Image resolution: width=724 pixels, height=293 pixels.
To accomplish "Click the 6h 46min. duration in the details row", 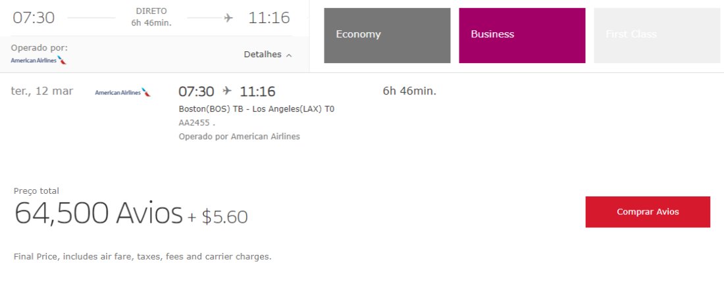I will click(x=409, y=91).
